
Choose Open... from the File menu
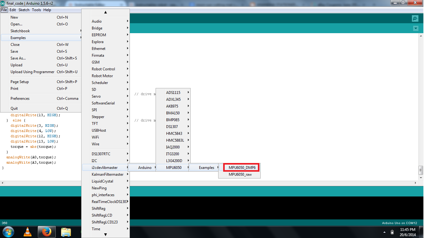click(x=41, y=24)
